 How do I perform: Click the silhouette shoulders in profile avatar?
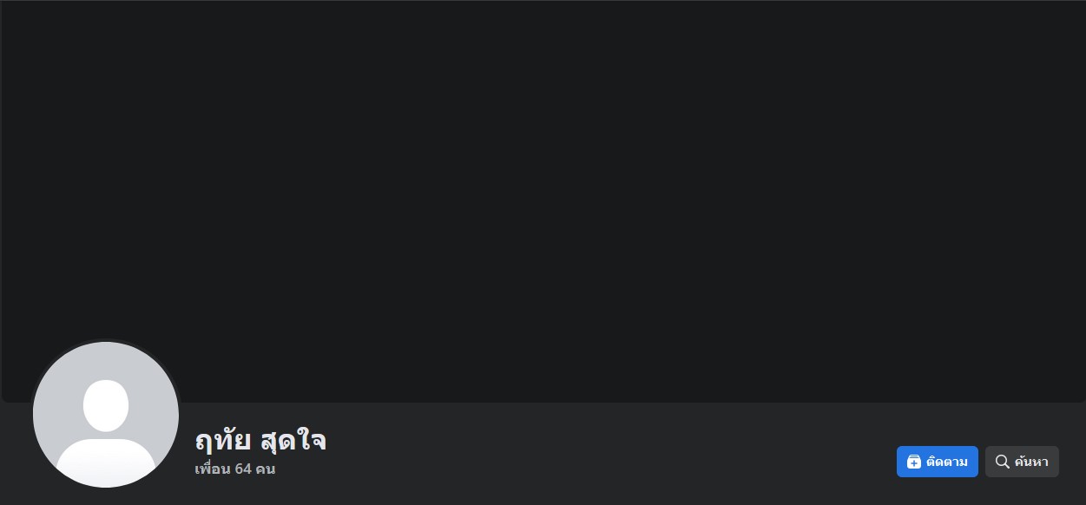[x=106, y=462]
